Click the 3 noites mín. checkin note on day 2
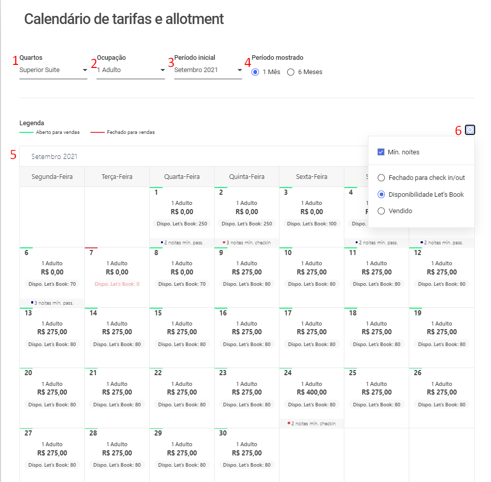 [x=247, y=242]
